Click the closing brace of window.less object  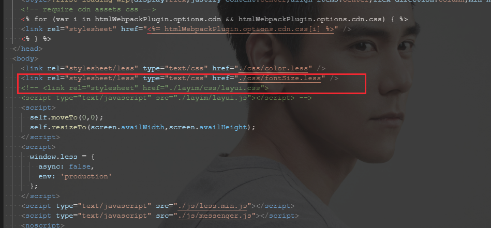point(34,186)
